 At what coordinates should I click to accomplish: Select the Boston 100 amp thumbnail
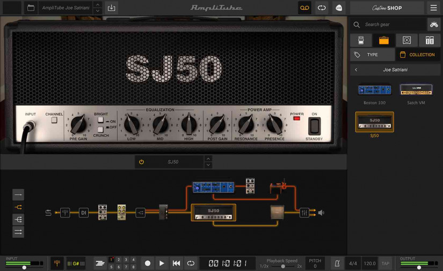375,90
